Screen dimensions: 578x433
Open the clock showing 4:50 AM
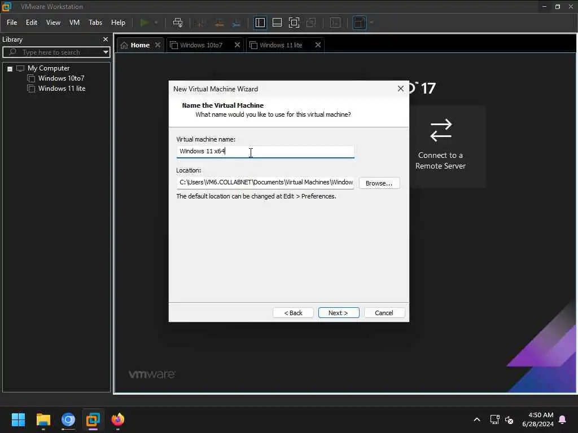538,419
